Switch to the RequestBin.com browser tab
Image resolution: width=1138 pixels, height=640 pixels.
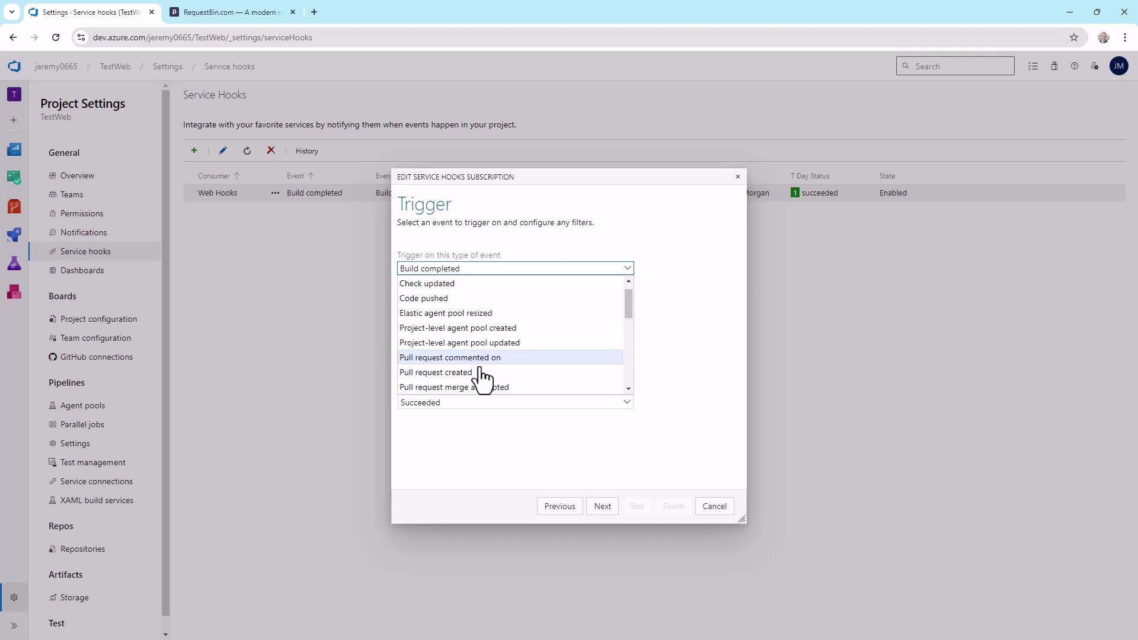point(232,12)
